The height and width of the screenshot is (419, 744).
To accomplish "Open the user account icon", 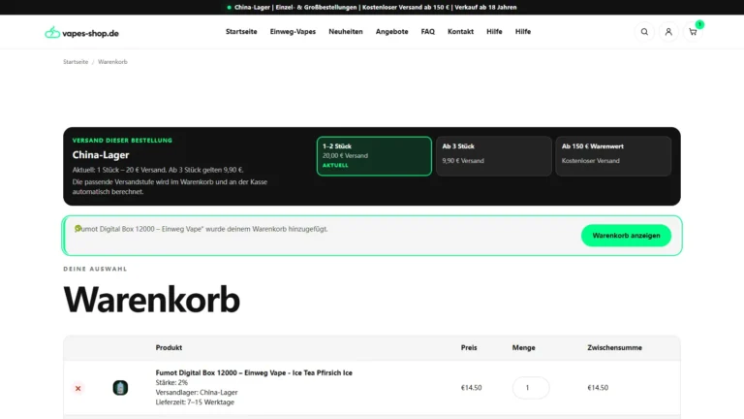I will tap(668, 32).
